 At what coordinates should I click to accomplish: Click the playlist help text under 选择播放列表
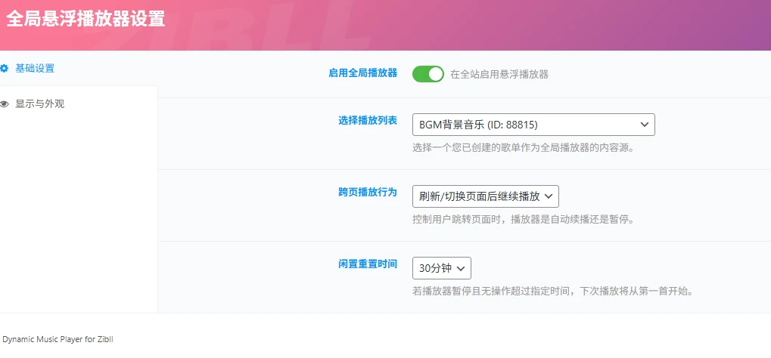click(523, 148)
